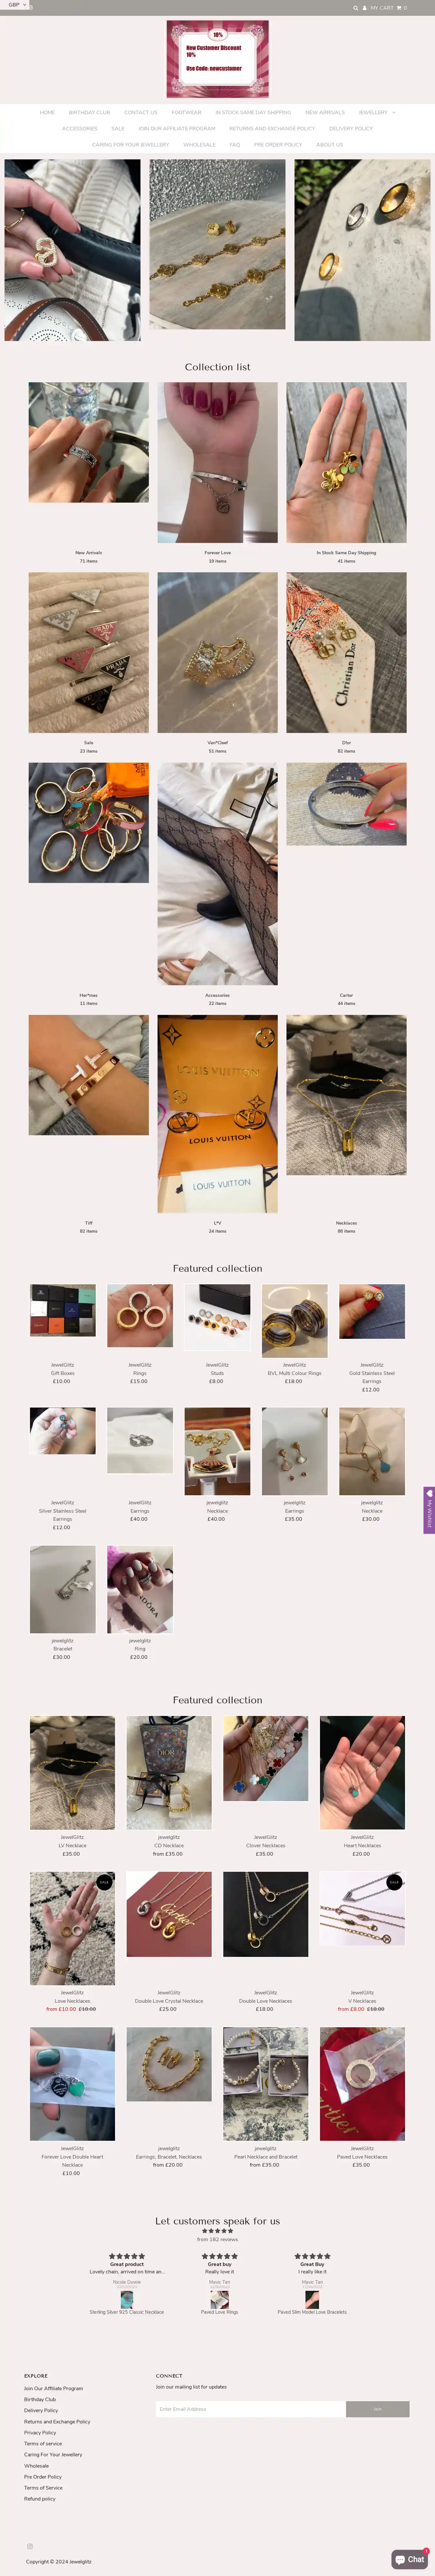Open the search icon in top bar
This screenshot has width=435, height=2576.
(355, 8)
